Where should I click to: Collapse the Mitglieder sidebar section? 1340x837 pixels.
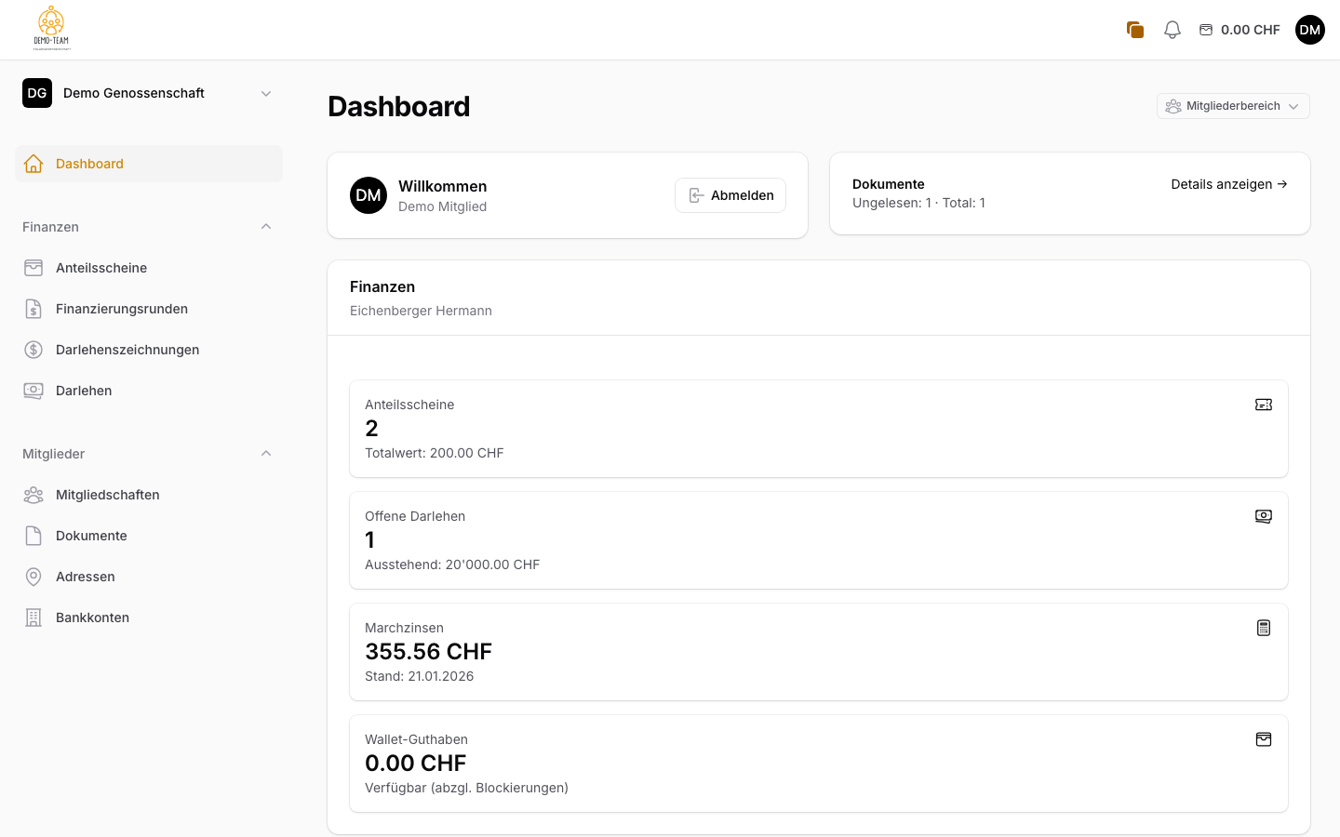pyautogui.click(x=266, y=453)
